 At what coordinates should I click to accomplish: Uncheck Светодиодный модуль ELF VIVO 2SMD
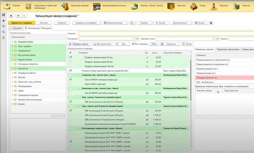point(70,141)
